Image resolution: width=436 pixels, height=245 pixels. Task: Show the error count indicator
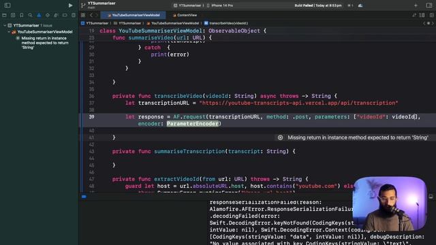(x=350, y=5)
